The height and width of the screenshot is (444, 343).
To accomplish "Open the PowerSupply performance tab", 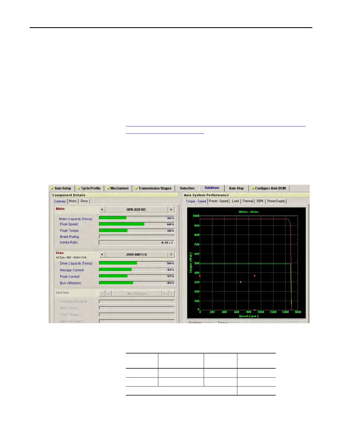I will (x=276, y=201).
